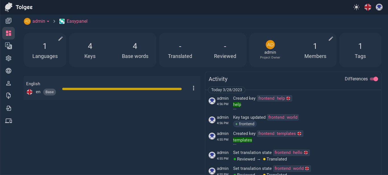
Task: Open the Tolgee logo link
Action: 18,7
